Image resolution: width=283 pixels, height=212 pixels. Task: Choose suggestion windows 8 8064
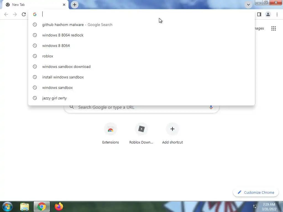pos(141,46)
